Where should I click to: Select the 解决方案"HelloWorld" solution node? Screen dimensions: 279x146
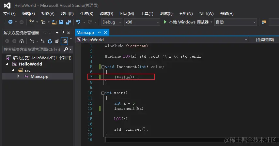pos(39,58)
